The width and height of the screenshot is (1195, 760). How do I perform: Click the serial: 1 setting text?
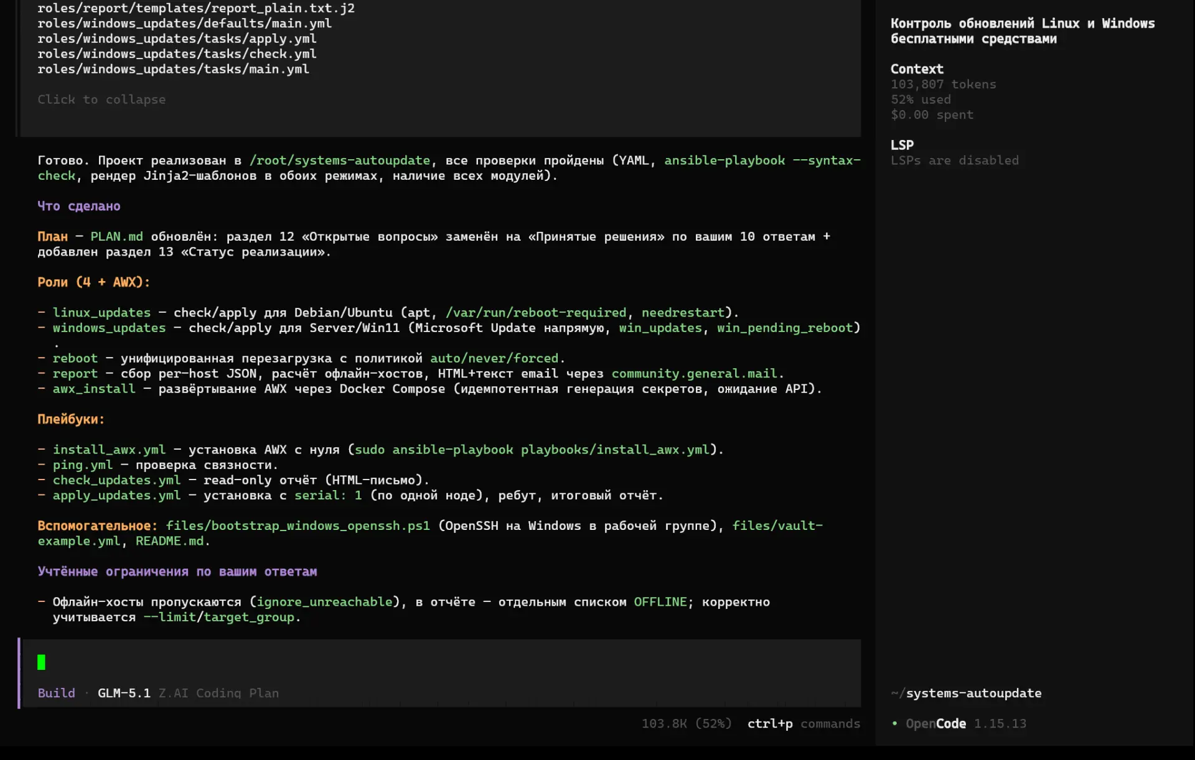point(328,495)
